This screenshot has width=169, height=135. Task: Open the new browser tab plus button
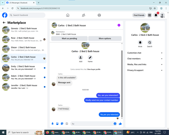[x=39, y=3]
